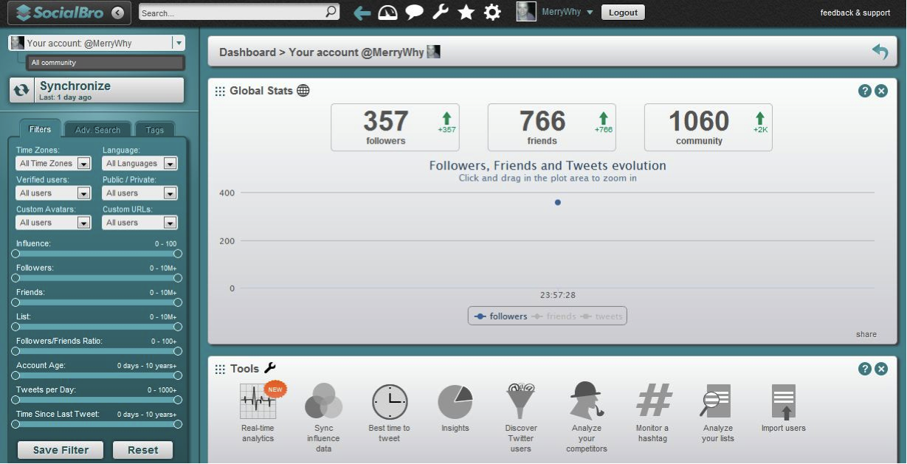The width and height of the screenshot is (907, 464).
Task: Open favorites star icon
Action: point(466,12)
